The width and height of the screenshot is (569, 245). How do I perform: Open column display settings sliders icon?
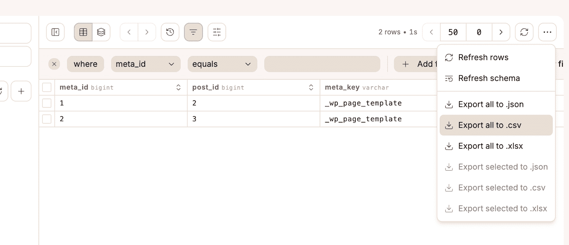(x=217, y=32)
